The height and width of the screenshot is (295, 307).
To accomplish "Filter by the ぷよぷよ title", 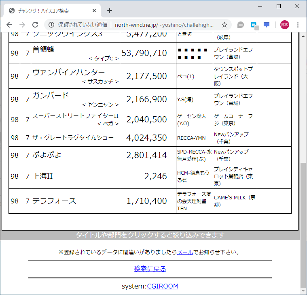I will [x=47, y=155].
